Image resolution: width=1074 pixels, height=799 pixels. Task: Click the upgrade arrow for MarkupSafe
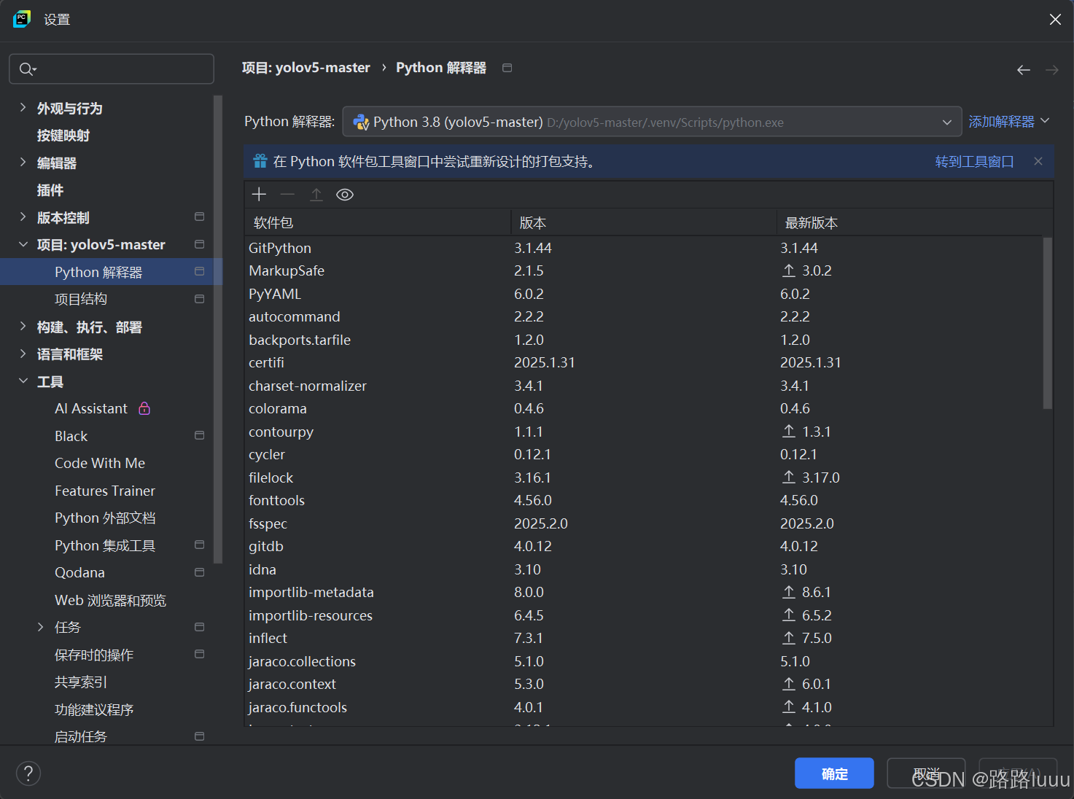click(x=789, y=270)
